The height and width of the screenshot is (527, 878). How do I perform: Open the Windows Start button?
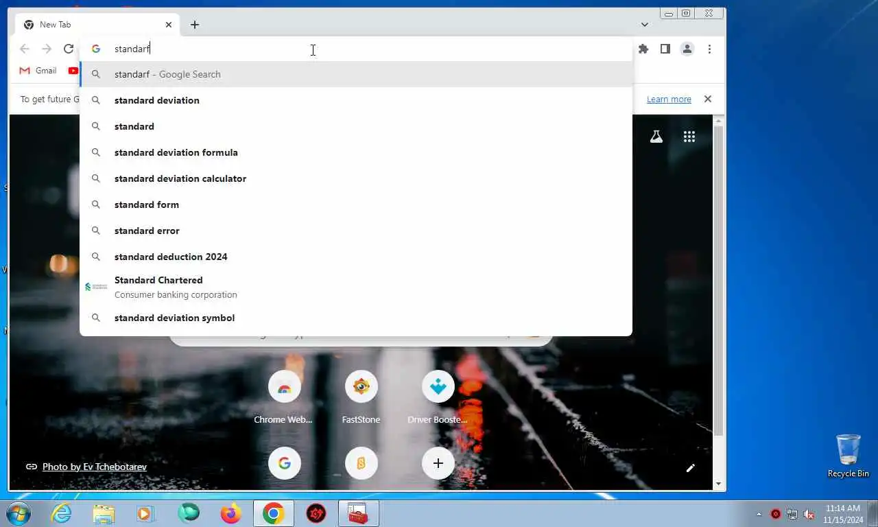[18, 513]
